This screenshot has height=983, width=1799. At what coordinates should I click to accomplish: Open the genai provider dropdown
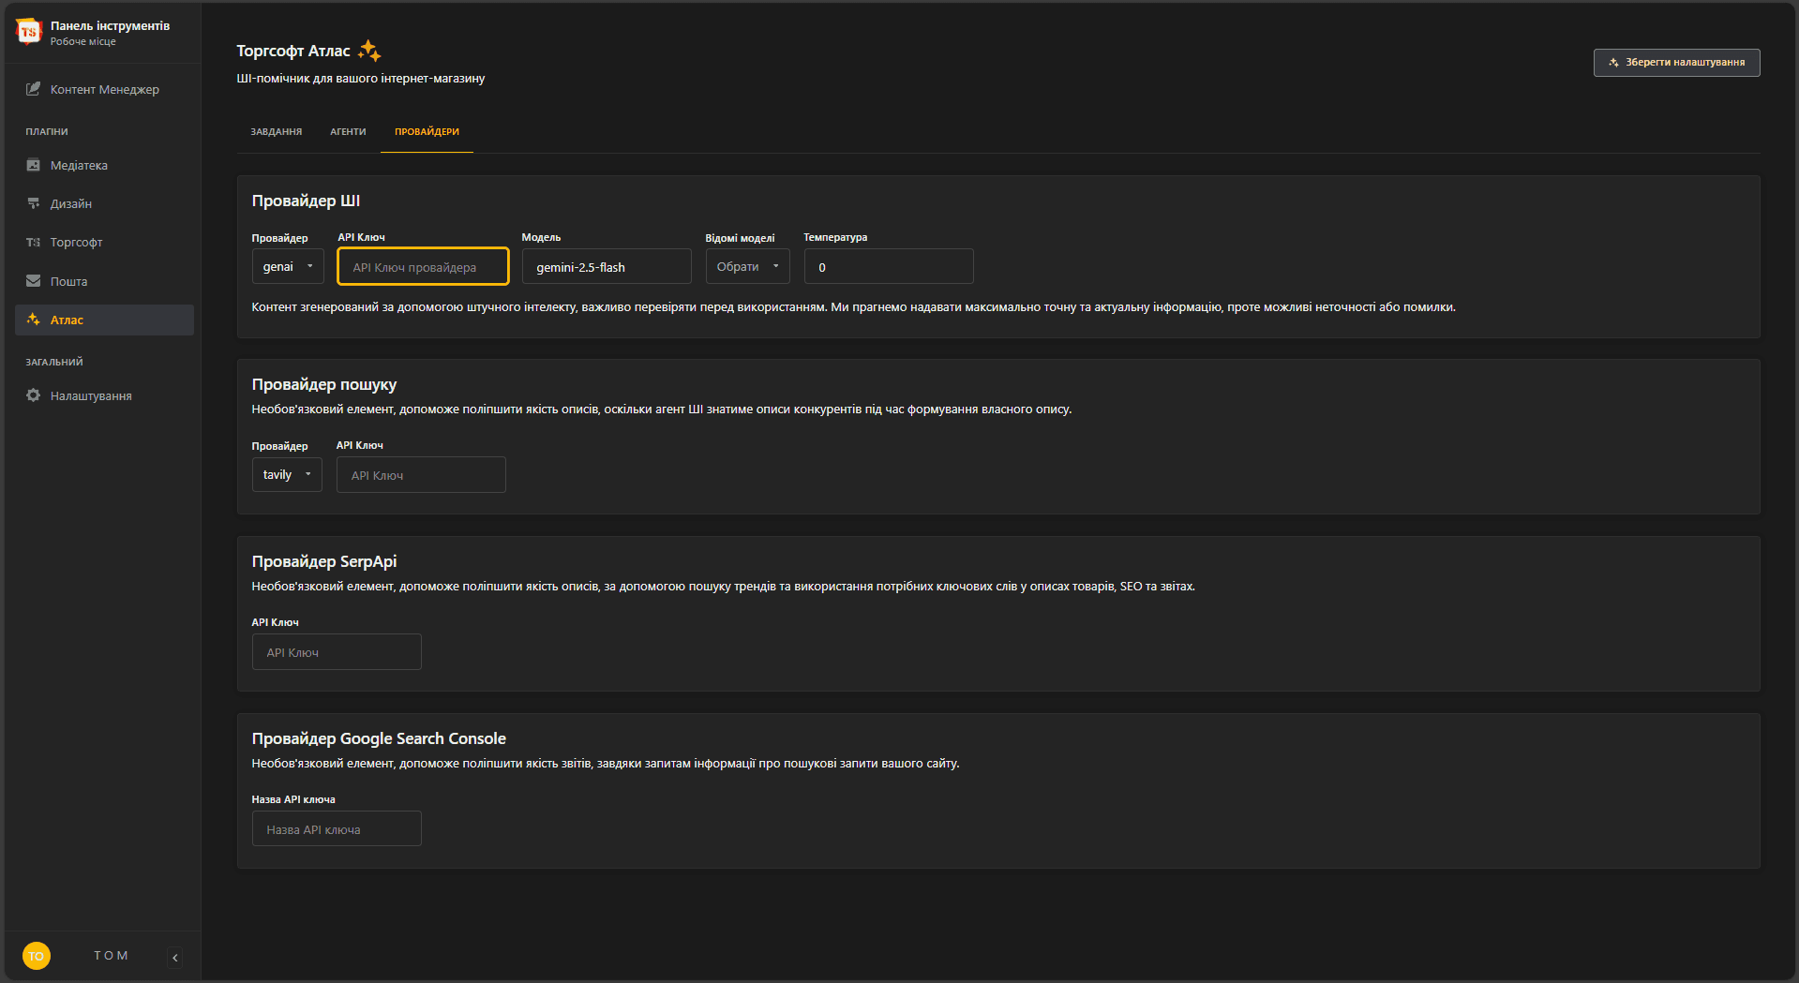tap(288, 267)
